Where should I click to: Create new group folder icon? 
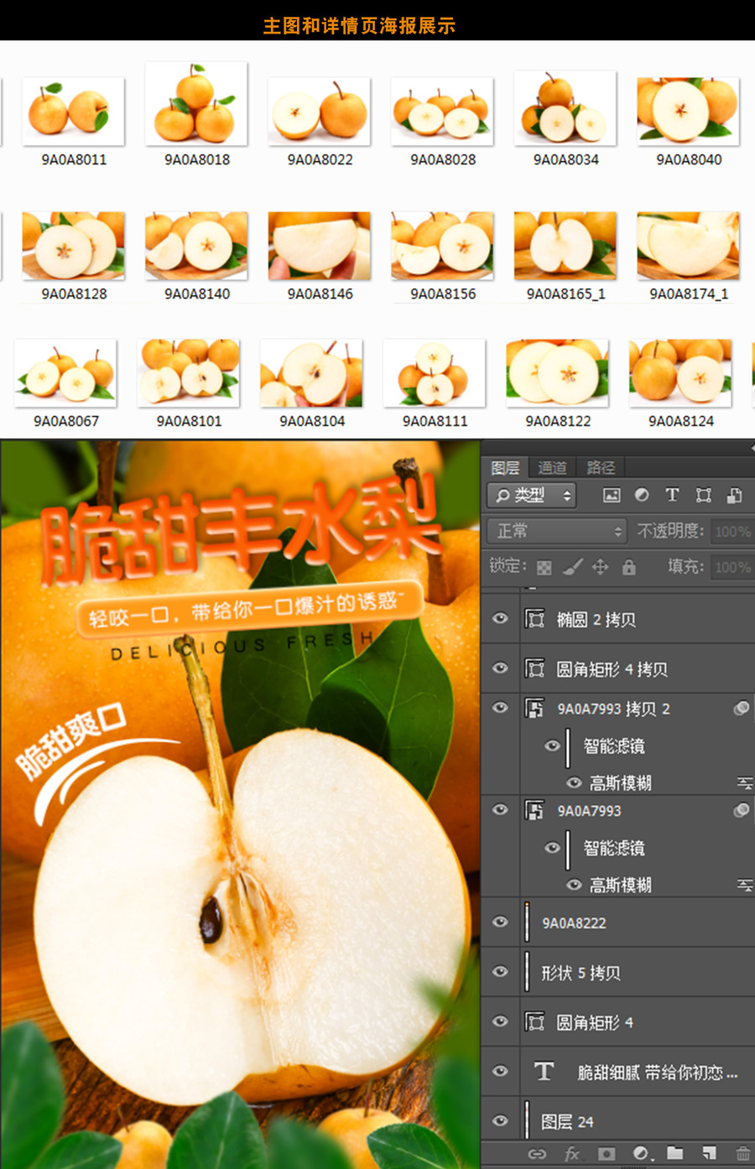point(675,1154)
